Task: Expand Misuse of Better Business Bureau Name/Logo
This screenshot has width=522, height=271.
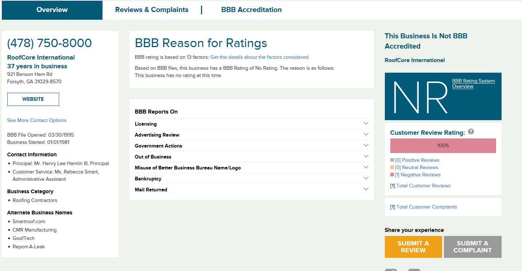Action: (x=366, y=167)
